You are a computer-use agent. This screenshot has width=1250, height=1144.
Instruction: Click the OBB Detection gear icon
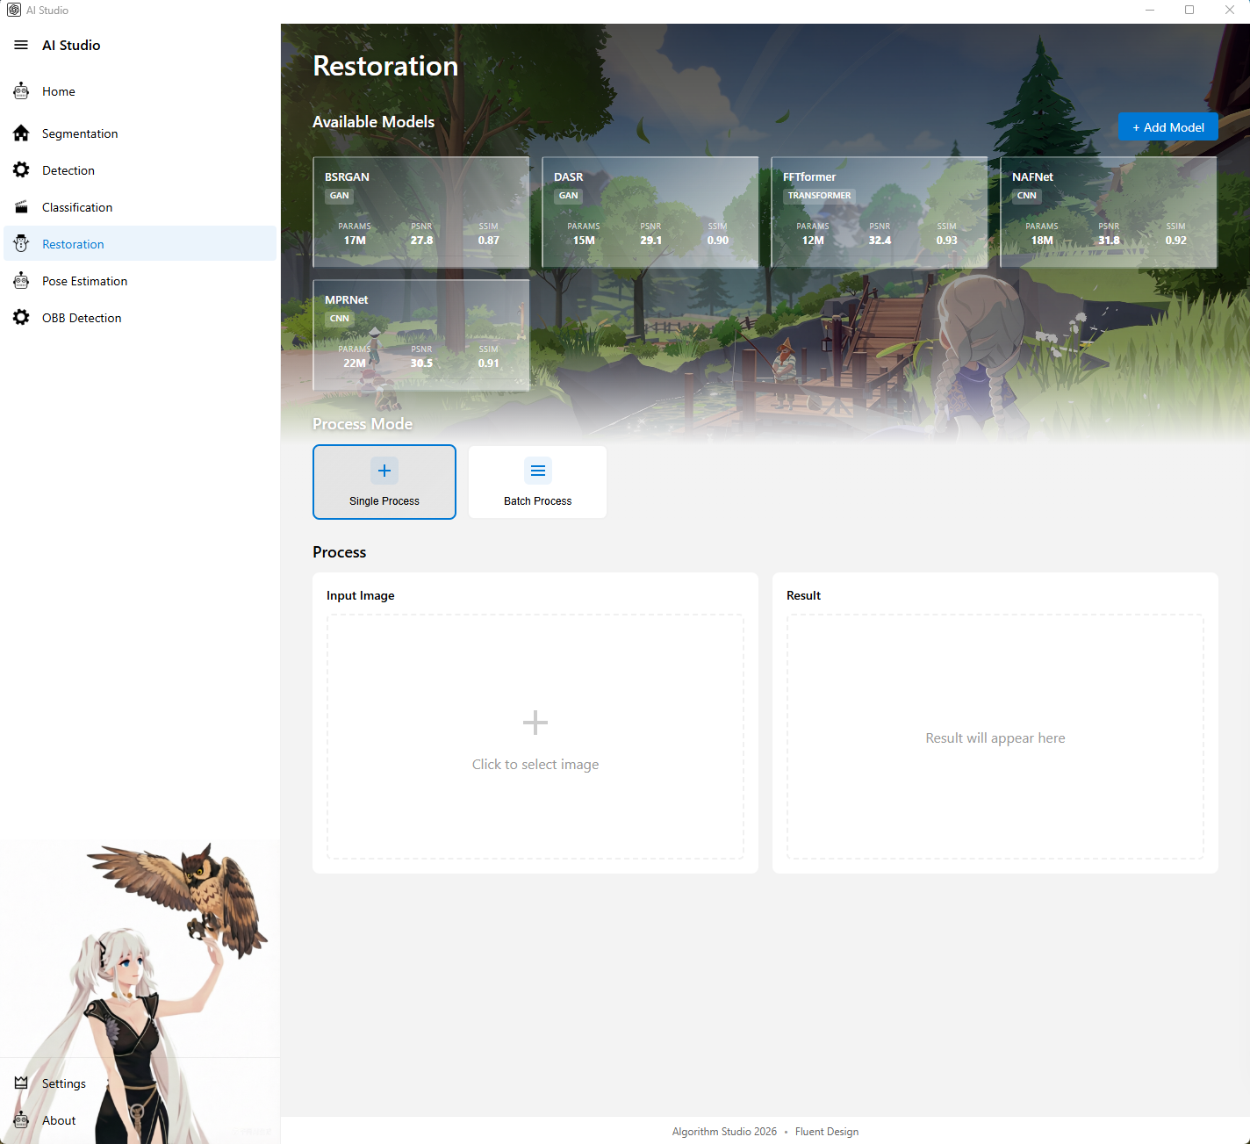21,318
